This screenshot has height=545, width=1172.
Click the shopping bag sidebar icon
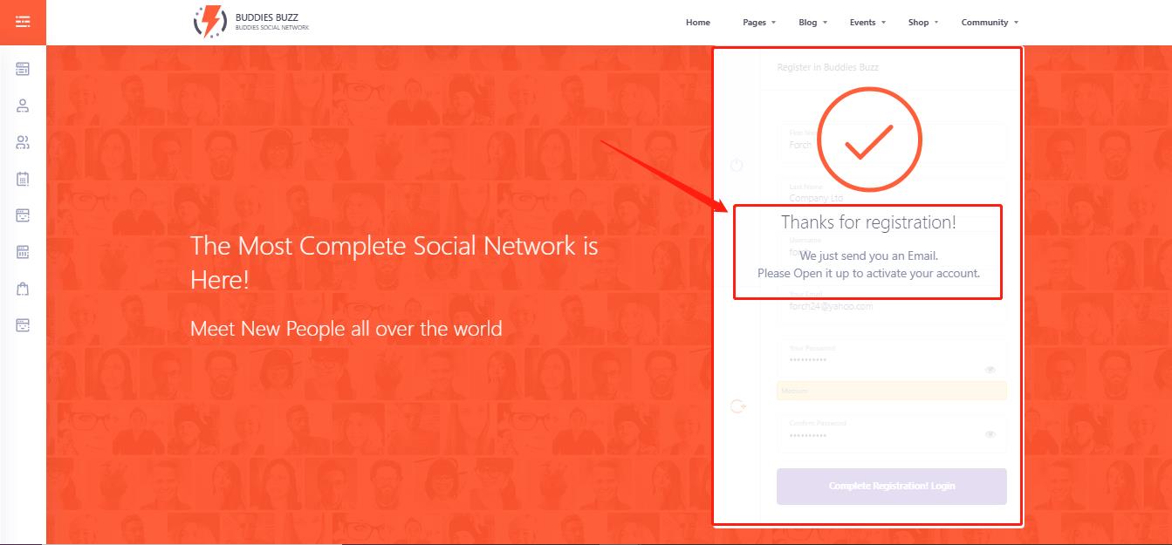[23, 289]
